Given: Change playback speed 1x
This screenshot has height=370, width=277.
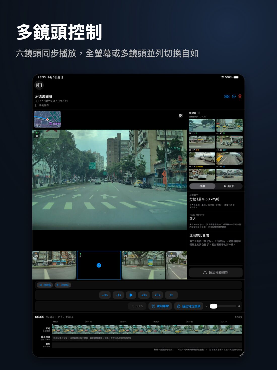Looking at the screenshot, I should [x=171, y=295].
